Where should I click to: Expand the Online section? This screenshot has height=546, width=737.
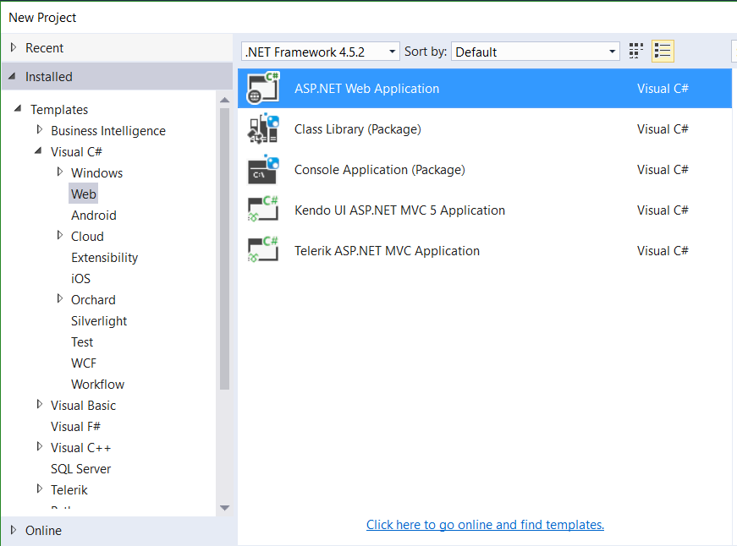[14, 531]
